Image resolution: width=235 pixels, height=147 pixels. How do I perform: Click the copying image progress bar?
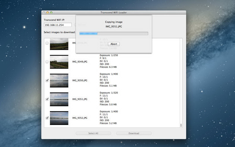[x=114, y=34]
